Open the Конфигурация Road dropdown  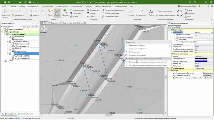tap(188, 6)
